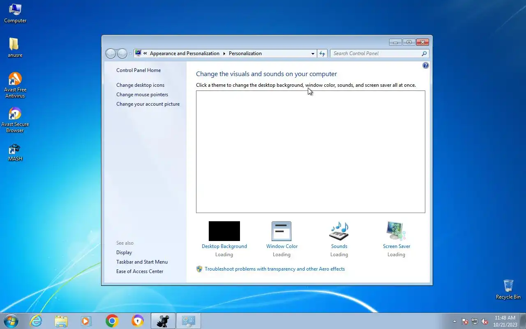Open the Desktop Background link
526x329 pixels.
[x=224, y=246]
